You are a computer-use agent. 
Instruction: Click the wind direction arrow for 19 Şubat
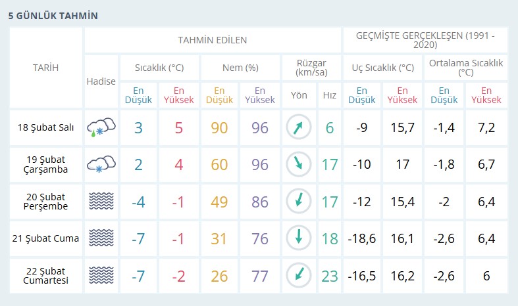click(x=299, y=164)
